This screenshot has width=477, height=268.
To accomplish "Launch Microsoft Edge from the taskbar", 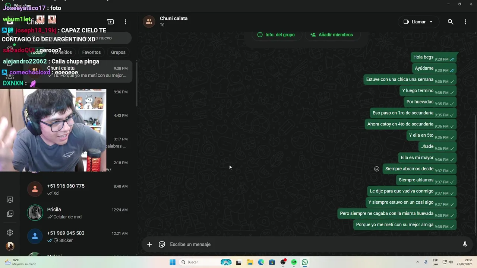I will pos(261,262).
